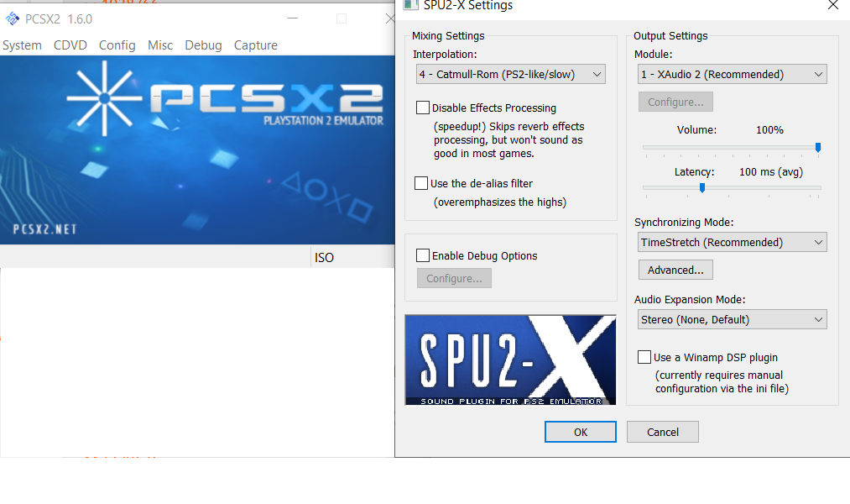Check Enable Debug Options
Viewport: 850px width, 504px height.
[x=423, y=255]
